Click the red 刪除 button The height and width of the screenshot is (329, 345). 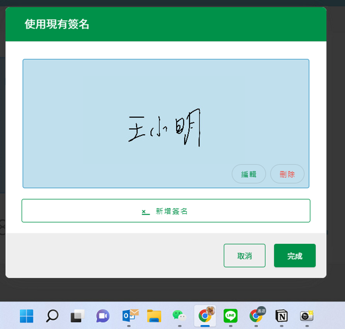coord(287,174)
